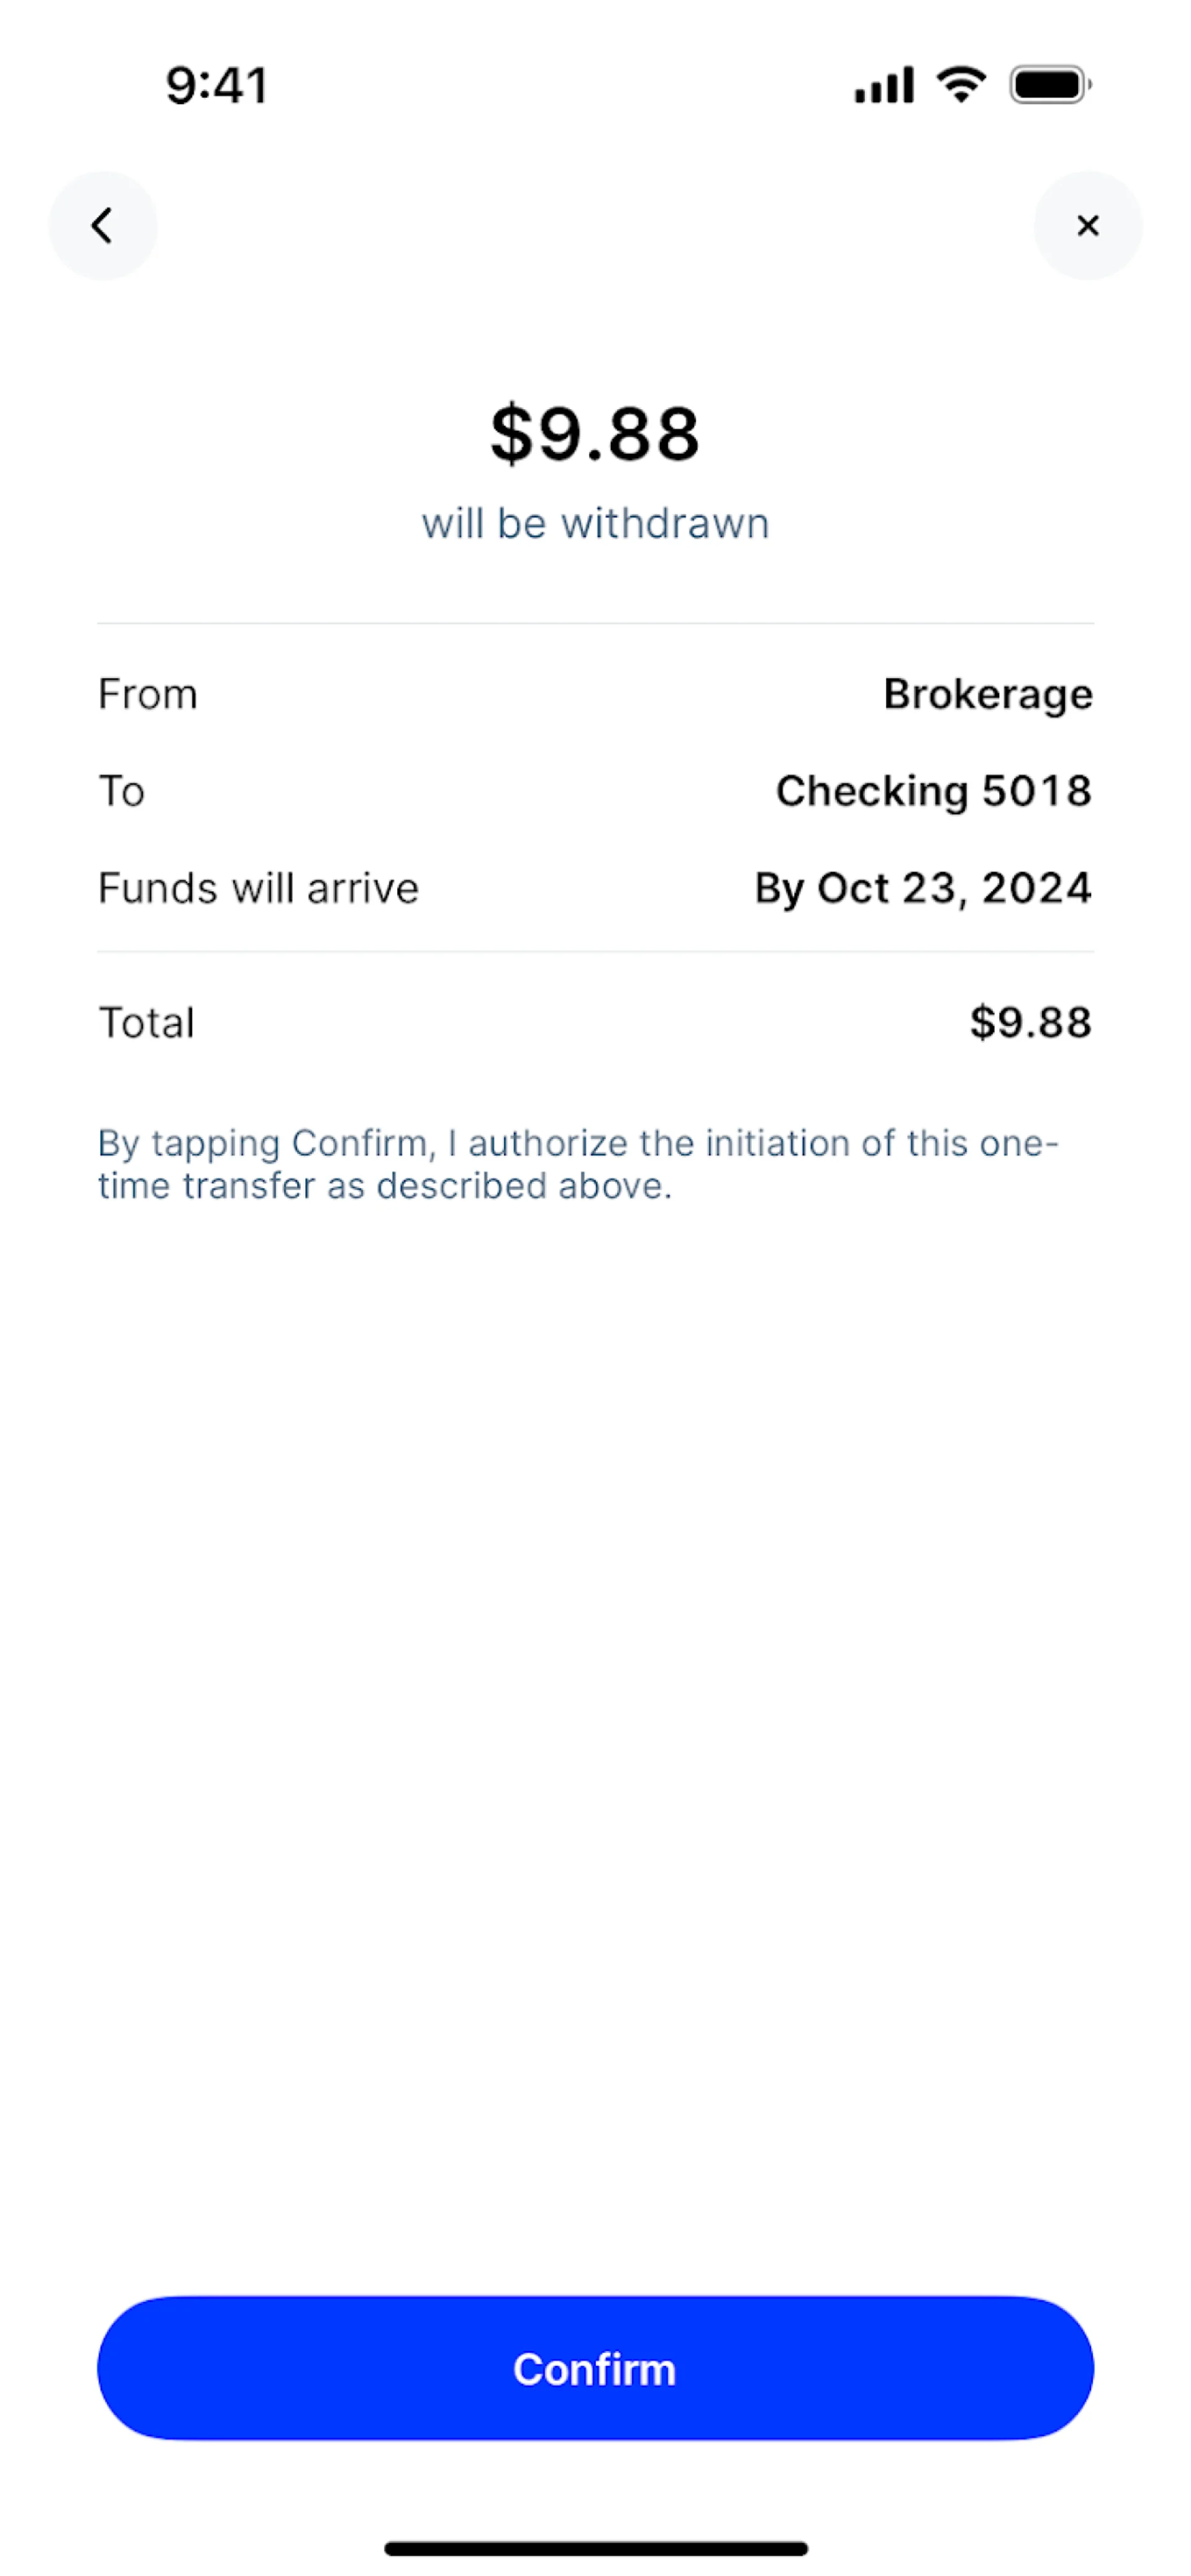Tap the Brokerage source account value
This screenshot has width=1191, height=2576.
tap(988, 694)
